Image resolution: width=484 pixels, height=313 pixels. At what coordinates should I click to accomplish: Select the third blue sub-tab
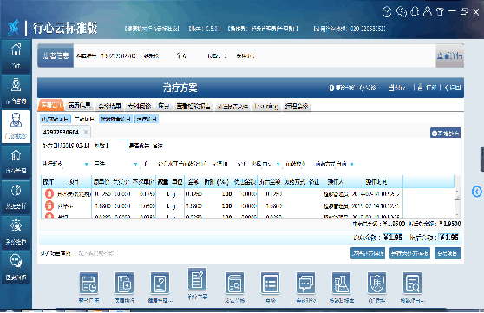point(115,119)
